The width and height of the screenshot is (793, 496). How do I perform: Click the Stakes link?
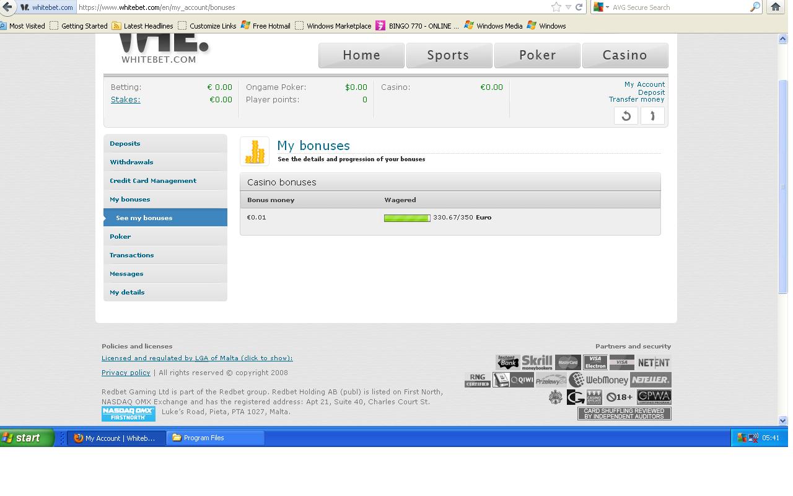[126, 100]
